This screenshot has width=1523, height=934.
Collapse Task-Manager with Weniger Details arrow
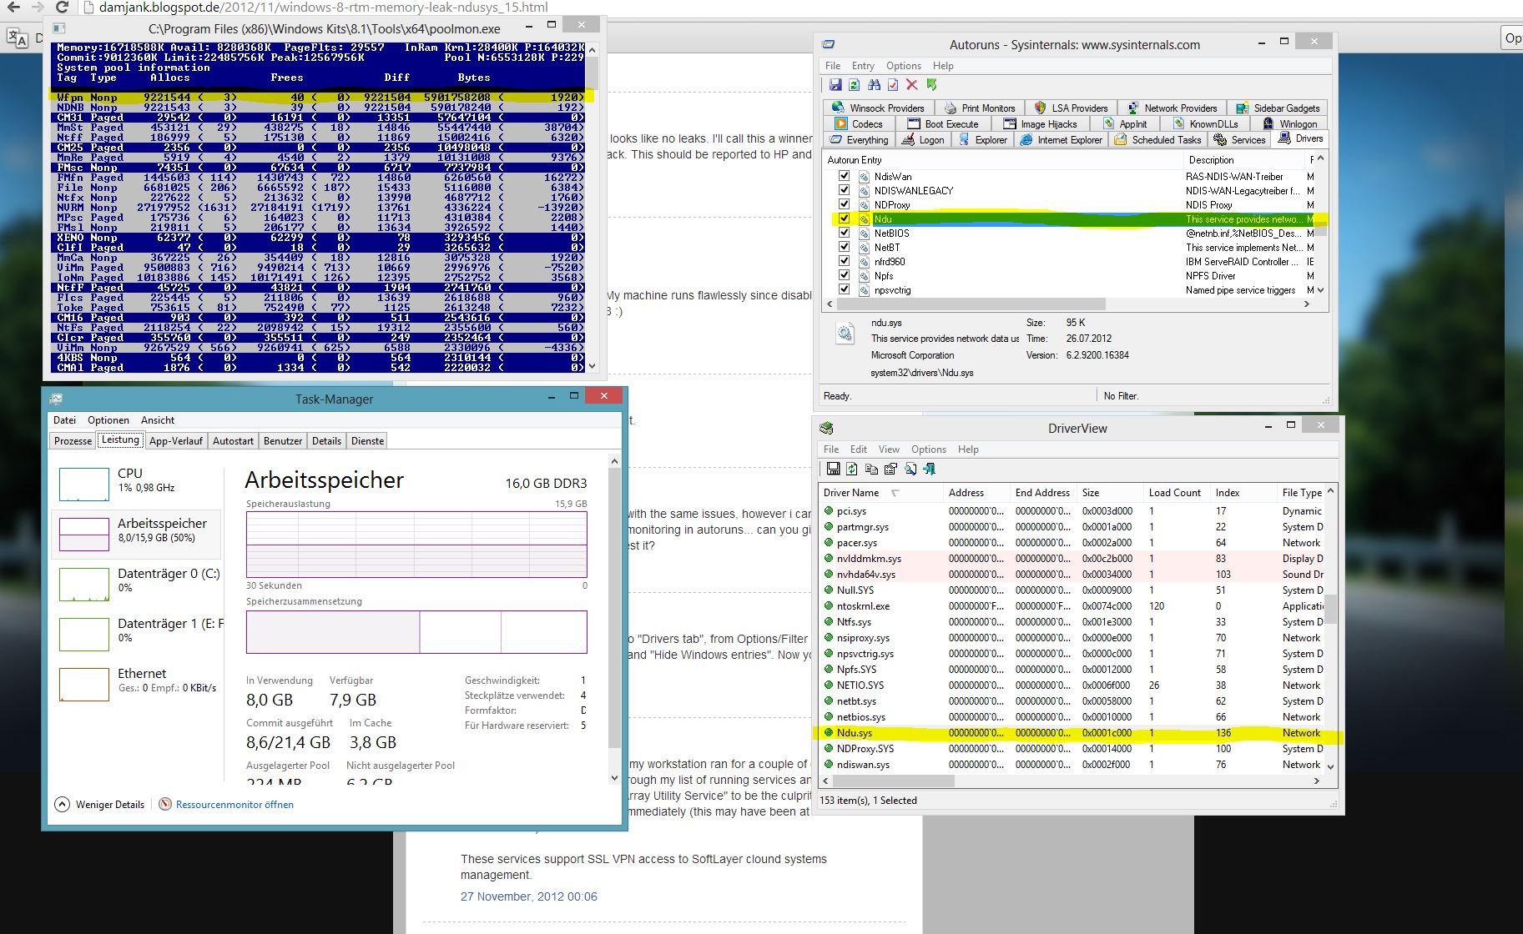tap(63, 805)
